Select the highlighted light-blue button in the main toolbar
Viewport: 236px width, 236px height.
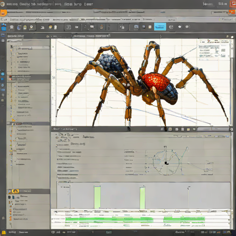pos(160,27)
